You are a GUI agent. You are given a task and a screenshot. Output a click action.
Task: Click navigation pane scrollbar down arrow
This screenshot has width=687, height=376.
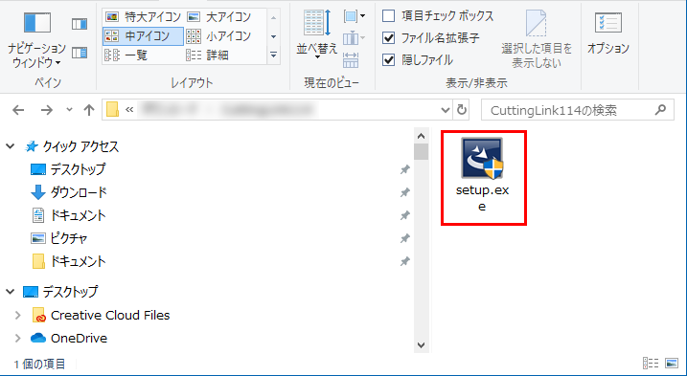coord(421,345)
